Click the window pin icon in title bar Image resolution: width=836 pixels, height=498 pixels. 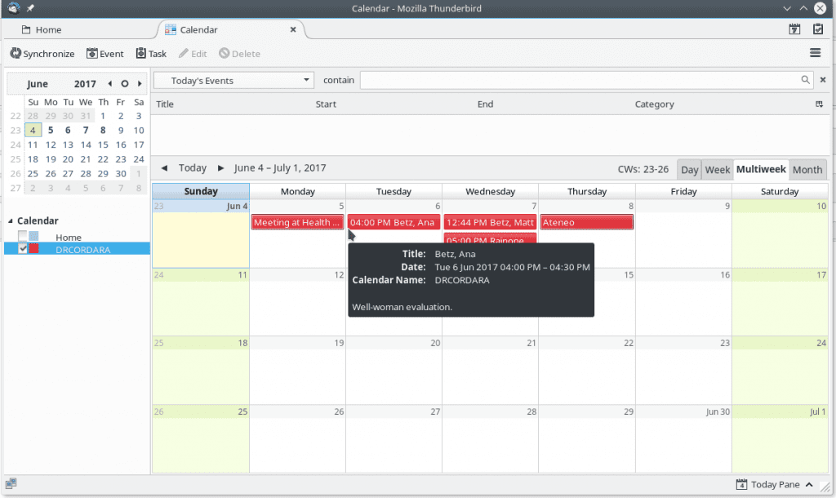coord(30,8)
